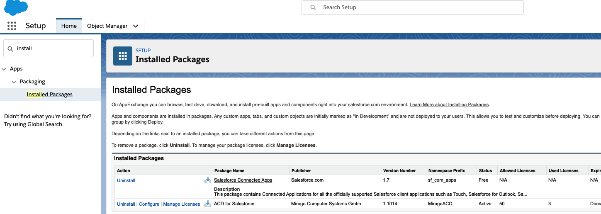Open Manage Licenses for ACD for Salesforce
This screenshot has height=214, width=601.
point(182,204)
